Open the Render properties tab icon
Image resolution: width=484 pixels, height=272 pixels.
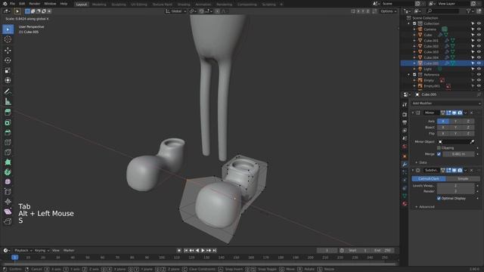pyautogui.click(x=405, y=114)
